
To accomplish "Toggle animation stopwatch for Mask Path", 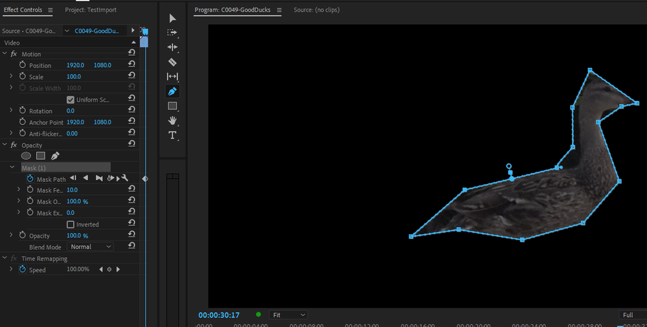I will point(30,179).
